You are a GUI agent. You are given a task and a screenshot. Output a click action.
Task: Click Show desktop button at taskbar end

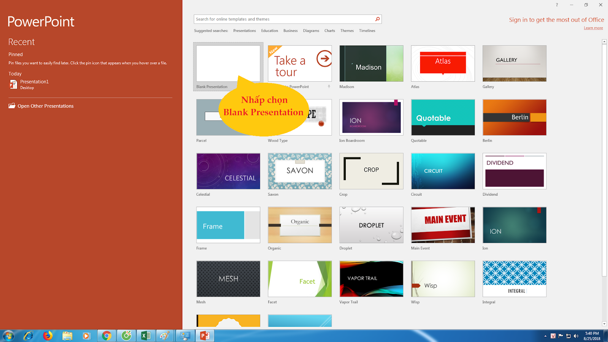pos(605,336)
